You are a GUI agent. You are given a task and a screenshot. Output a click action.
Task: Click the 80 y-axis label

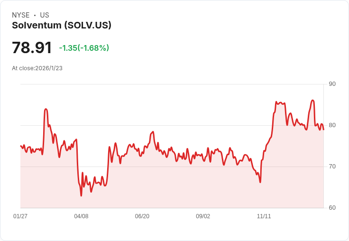tap(332, 125)
